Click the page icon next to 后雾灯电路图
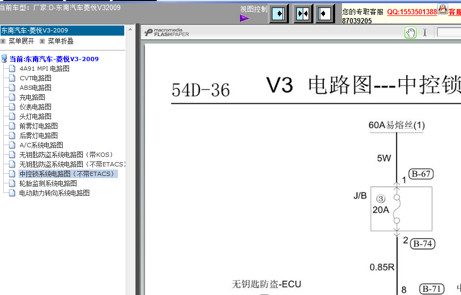Image resolution: width=461 pixels, height=295 pixels. (x=12, y=136)
